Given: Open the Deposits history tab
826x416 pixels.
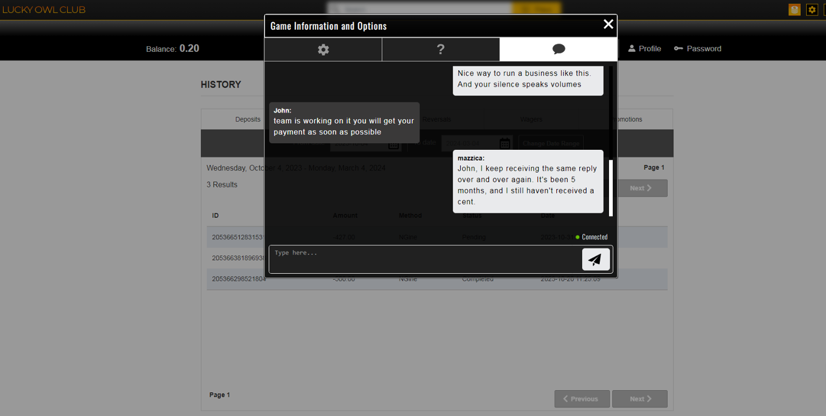Looking at the screenshot, I should [248, 120].
